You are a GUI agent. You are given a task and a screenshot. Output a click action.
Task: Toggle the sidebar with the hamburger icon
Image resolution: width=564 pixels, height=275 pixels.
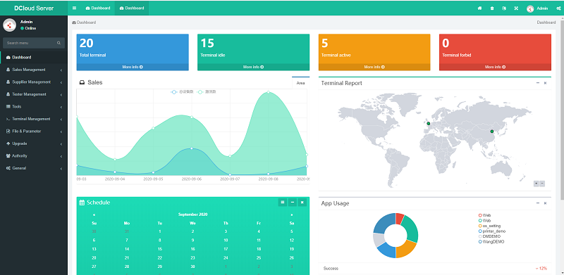[x=74, y=8]
